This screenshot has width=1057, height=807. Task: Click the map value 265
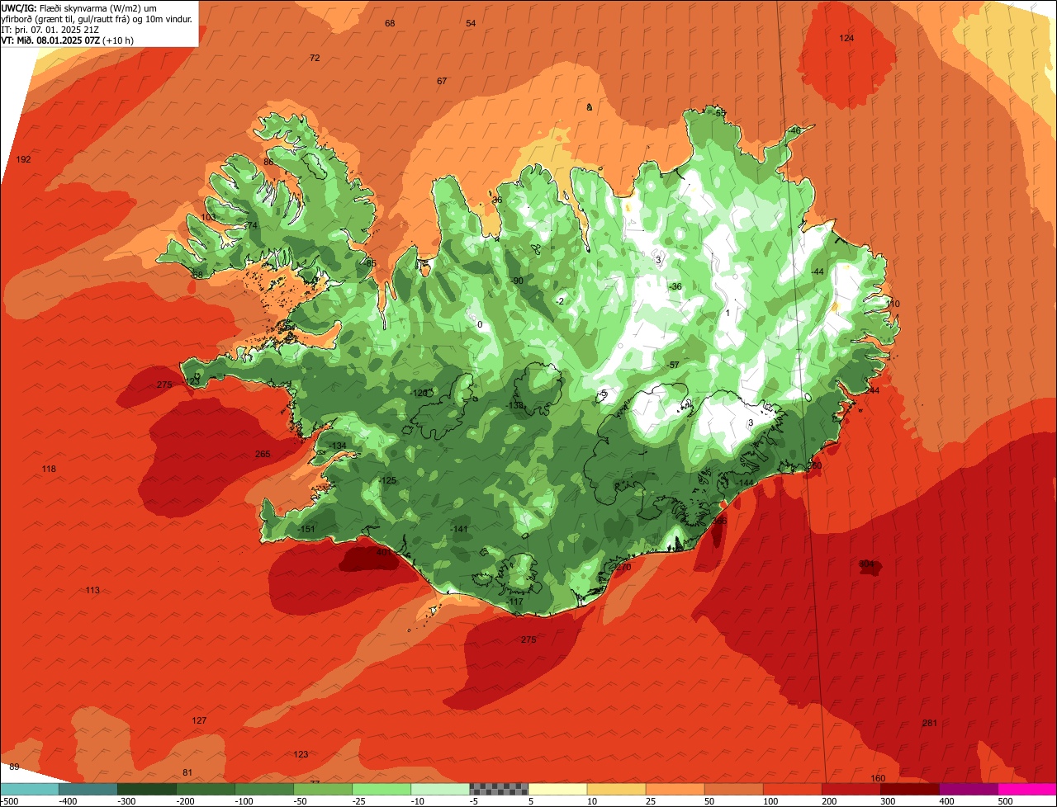263,454
